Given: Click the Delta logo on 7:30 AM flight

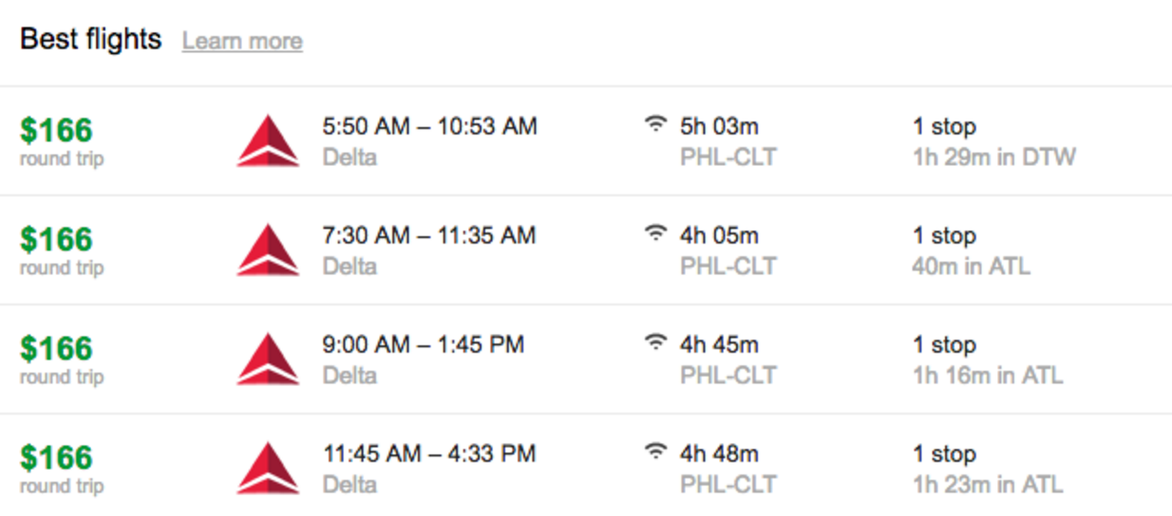Looking at the screenshot, I should (268, 249).
